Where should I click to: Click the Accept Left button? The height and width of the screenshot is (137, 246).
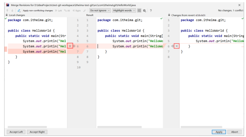tap(16, 132)
